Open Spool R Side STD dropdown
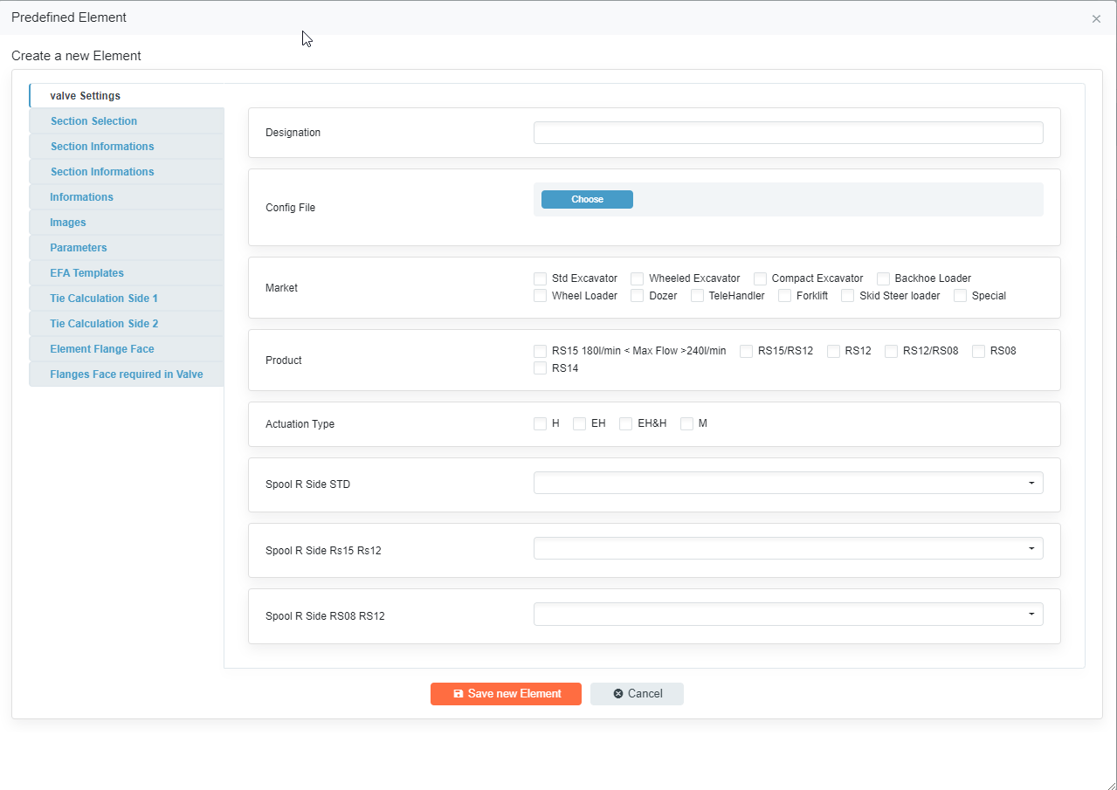 point(788,483)
